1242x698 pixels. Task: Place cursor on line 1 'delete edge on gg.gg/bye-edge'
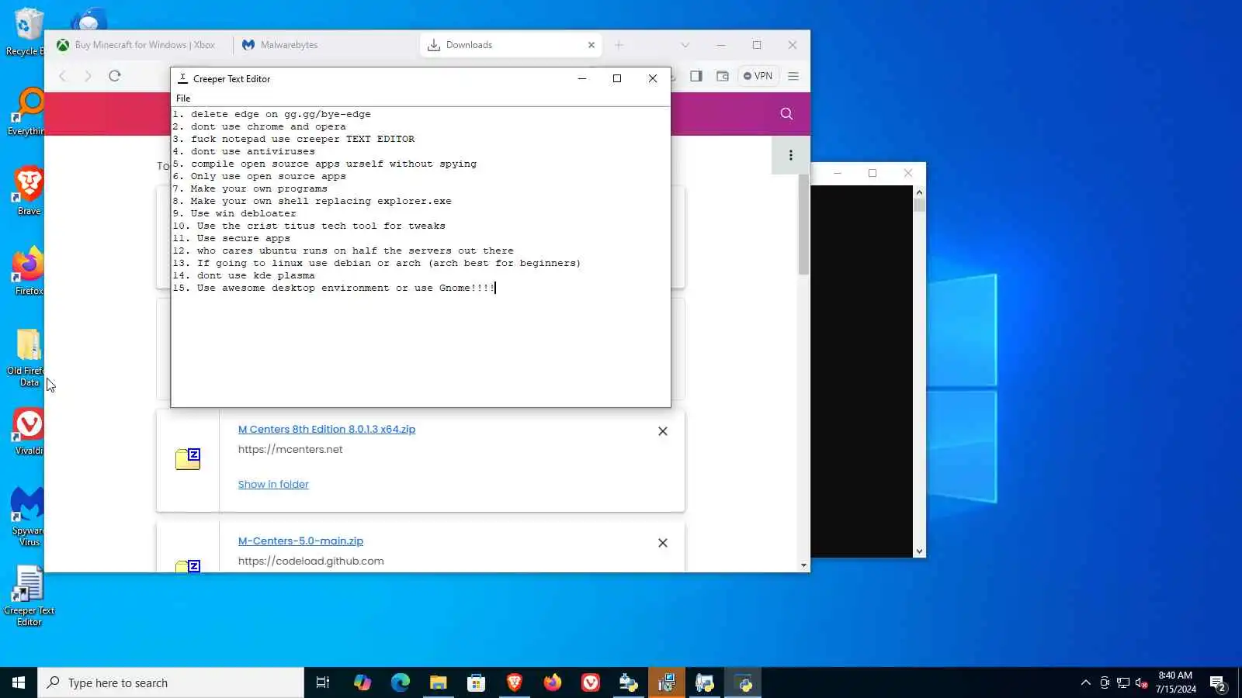point(272,114)
